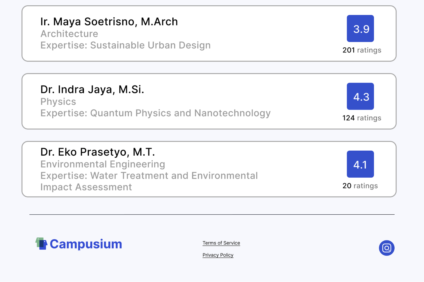The height and width of the screenshot is (282, 424).
Task: Click the Architecture department label
Action: point(69,34)
